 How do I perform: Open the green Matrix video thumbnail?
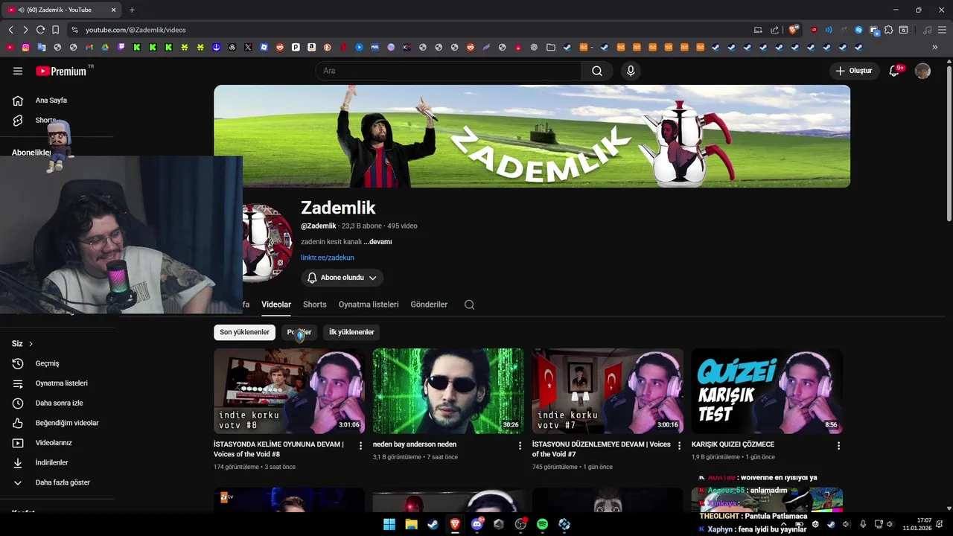448,391
